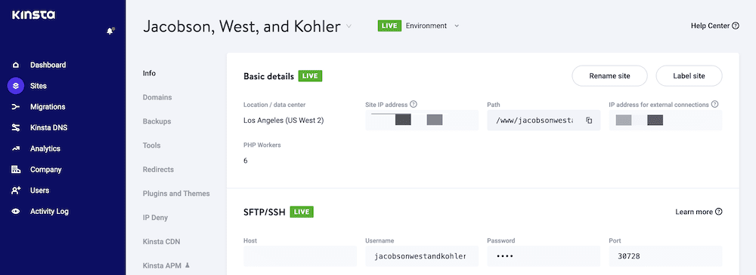Image resolution: width=756 pixels, height=275 pixels.
Task: Click help icon beside IP address for external connections
Action: pos(714,104)
